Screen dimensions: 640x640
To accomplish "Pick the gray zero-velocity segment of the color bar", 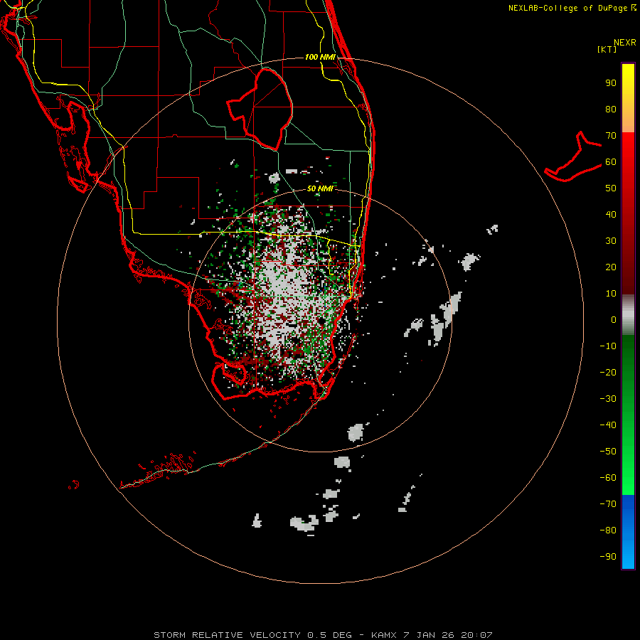I will (628, 315).
